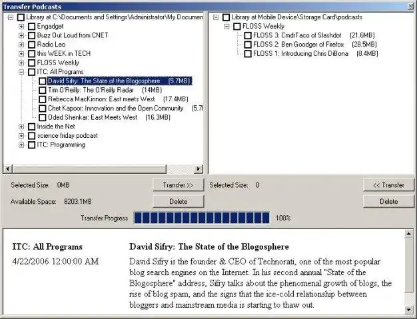The image size is (417, 319).
Task: Check the ITC: All Programs folder checkbox
Action: pos(32,72)
